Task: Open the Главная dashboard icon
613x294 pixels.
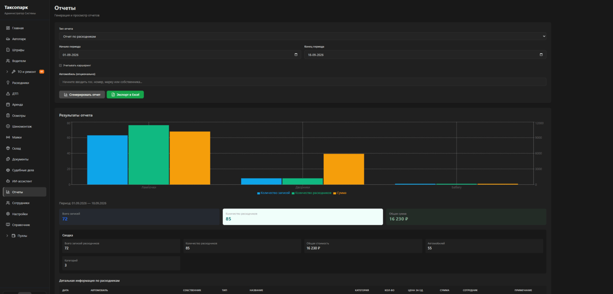Action: tap(8, 28)
